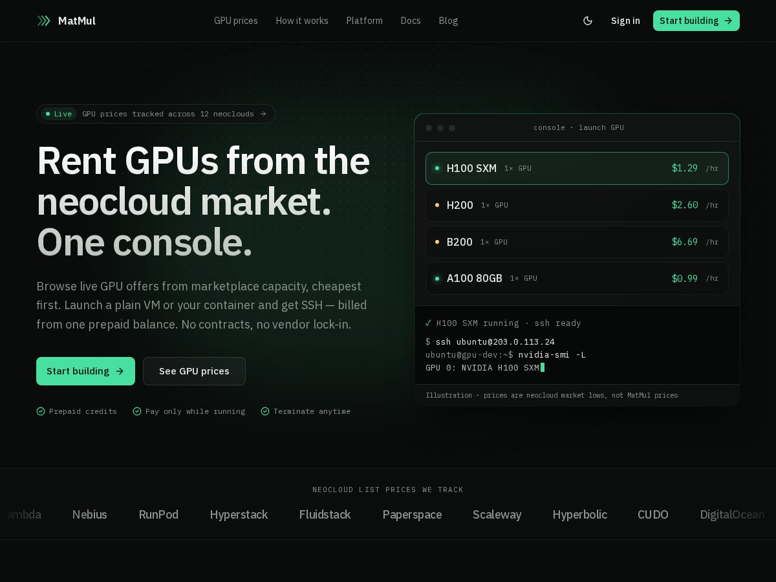
Task: Select the B200 GPU row
Action: 577,242
